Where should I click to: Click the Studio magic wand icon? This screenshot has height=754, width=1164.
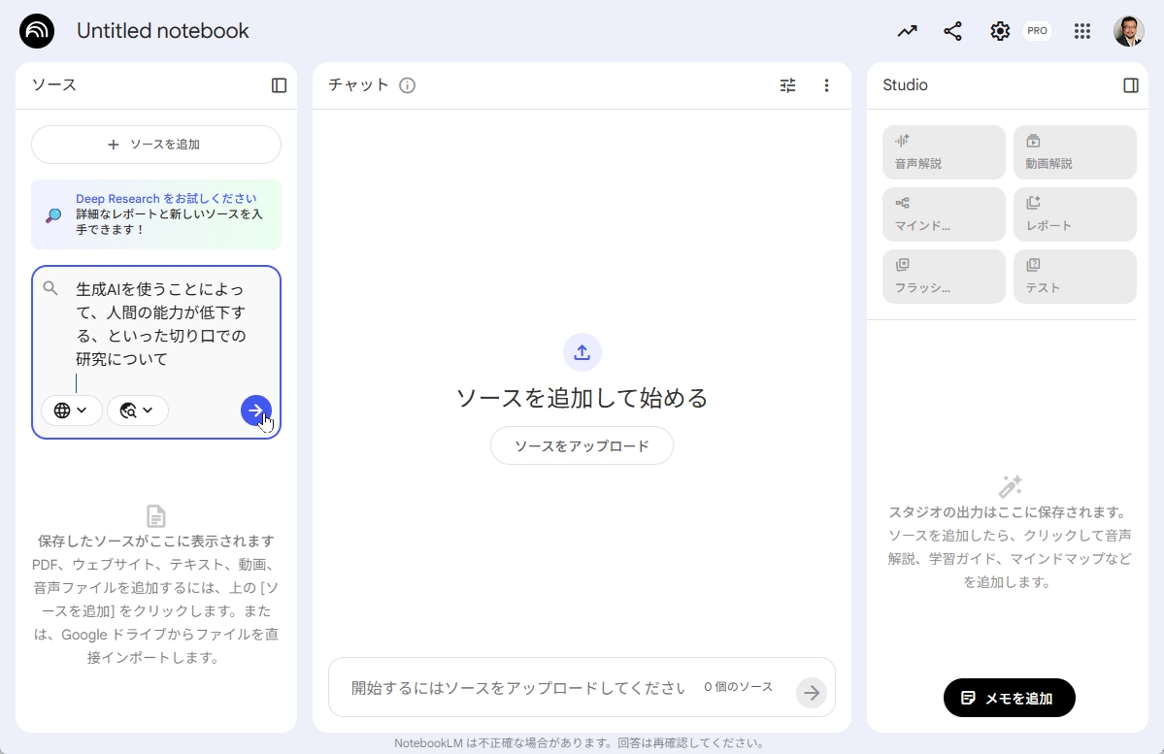pyautogui.click(x=1010, y=486)
